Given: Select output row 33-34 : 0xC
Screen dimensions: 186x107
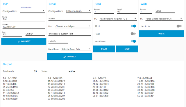Looking at the screenshot, I should [8, 90].
